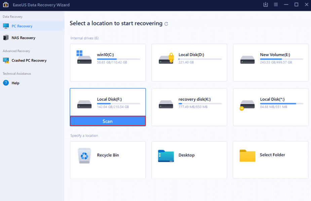
Task: Click the New Volume(E:) drive icon
Action: coord(247,60)
